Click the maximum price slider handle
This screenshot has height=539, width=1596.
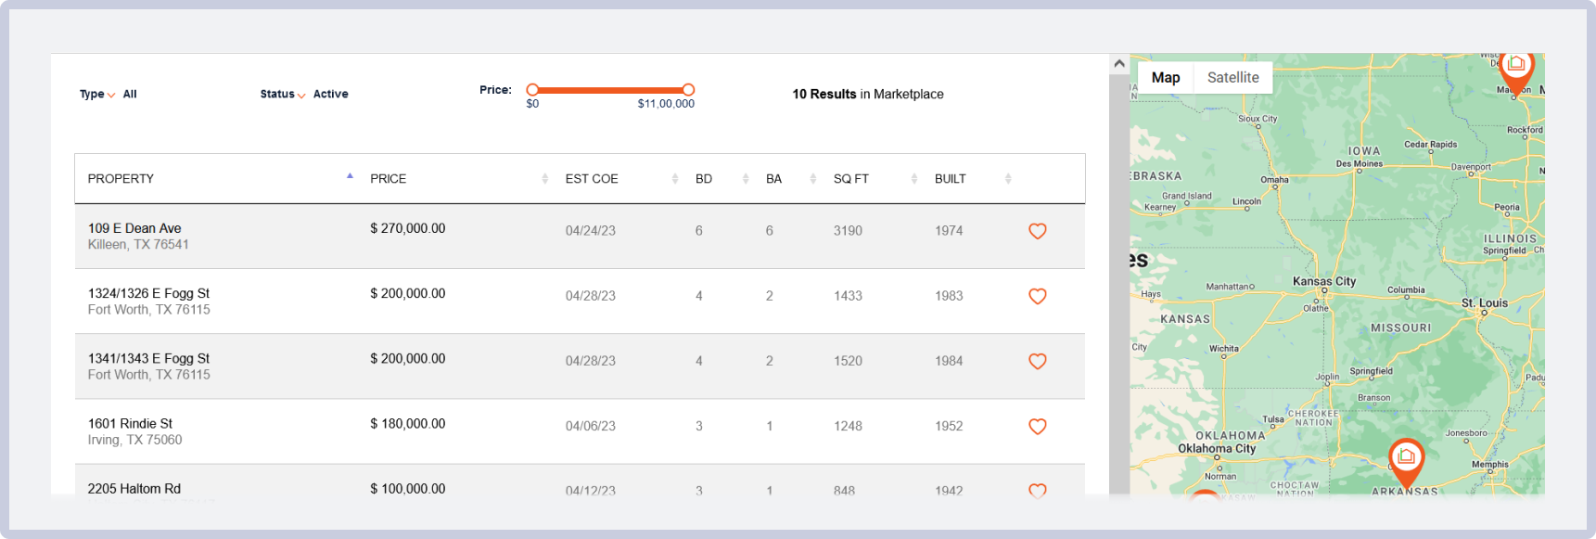coord(688,90)
